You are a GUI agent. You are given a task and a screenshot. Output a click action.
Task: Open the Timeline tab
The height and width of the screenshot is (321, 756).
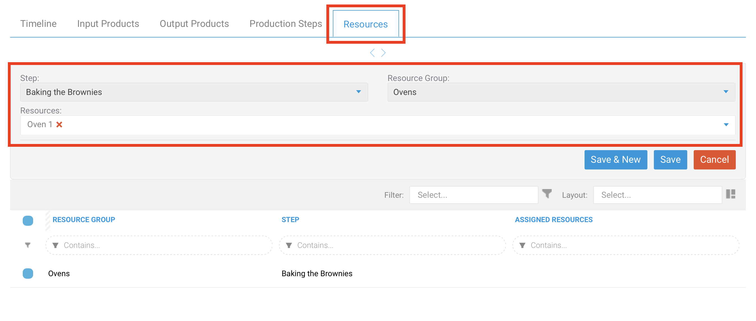(x=38, y=24)
